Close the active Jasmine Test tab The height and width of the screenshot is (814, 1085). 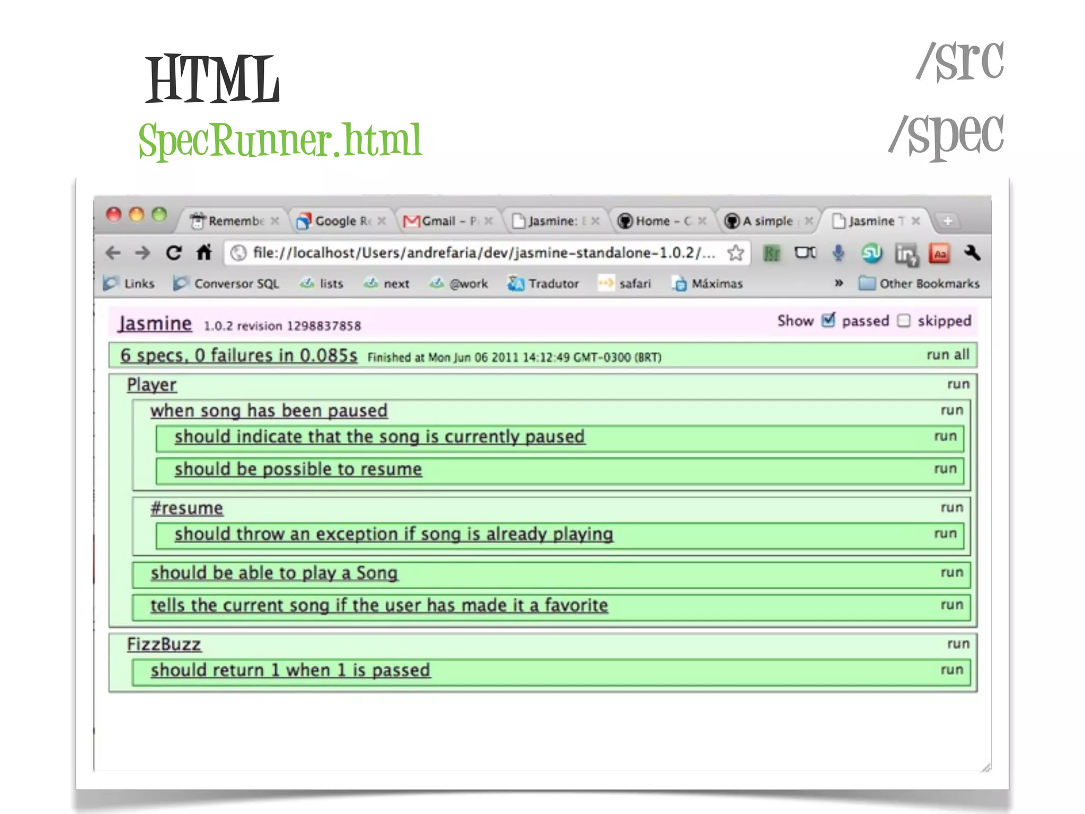915,220
